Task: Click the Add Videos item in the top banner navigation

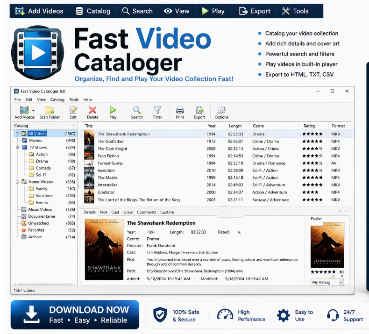Action: click(x=39, y=11)
